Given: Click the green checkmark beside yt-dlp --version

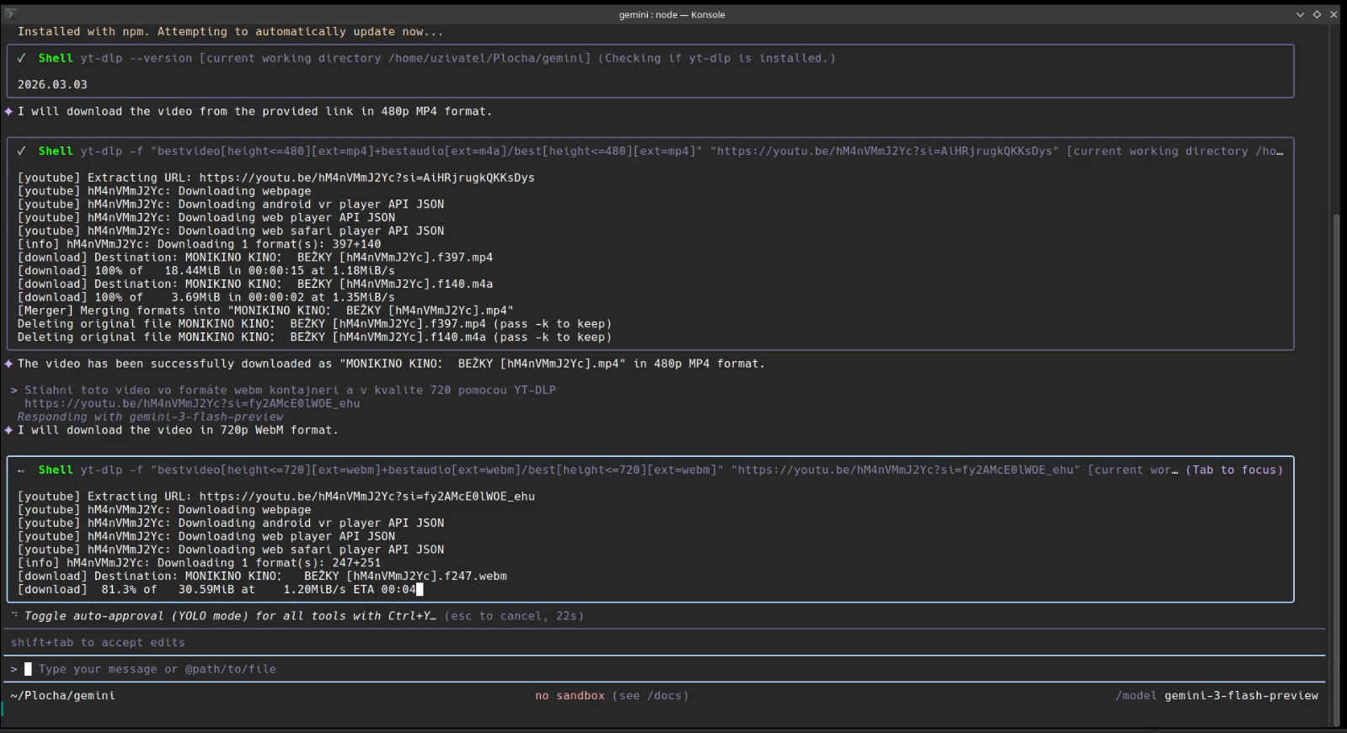Looking at the screenshot, I should (22, 58).
